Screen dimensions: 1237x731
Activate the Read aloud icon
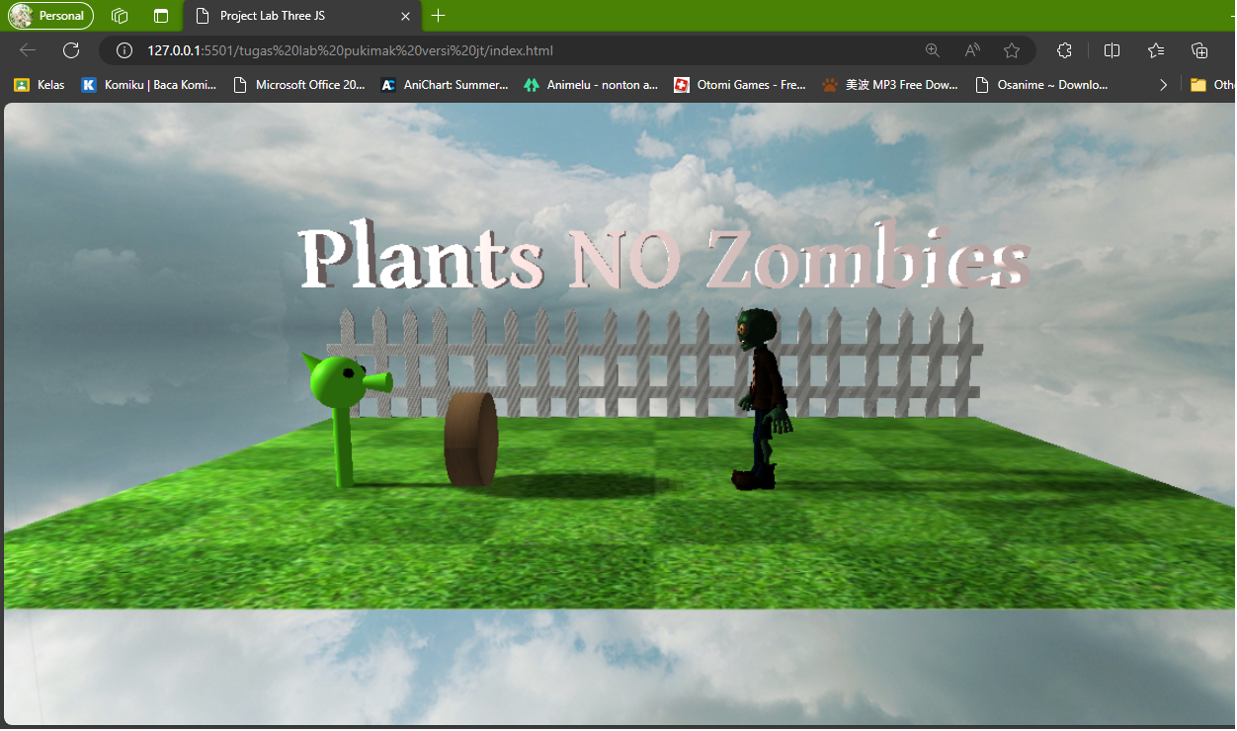(x=972, y=50)
